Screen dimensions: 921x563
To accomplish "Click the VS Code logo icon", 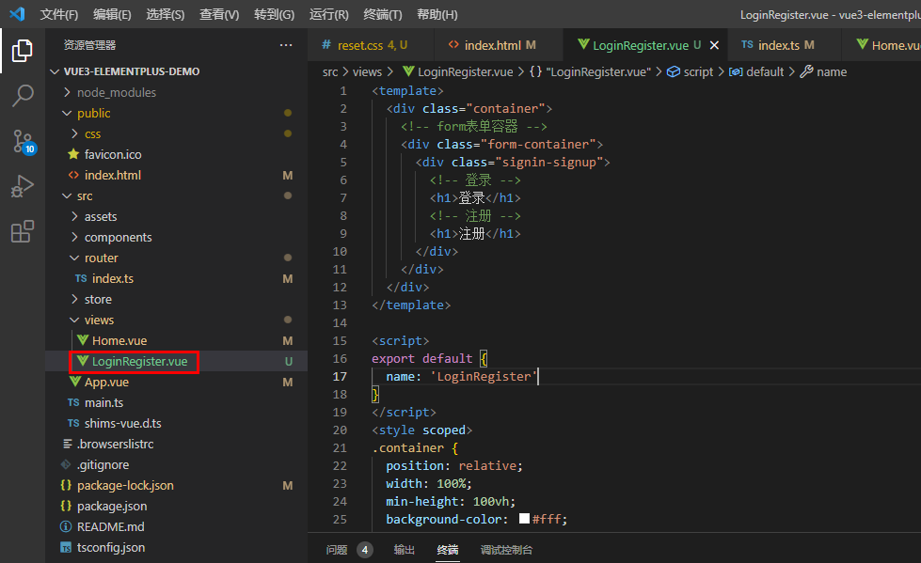I will click(x=17, y=14).
